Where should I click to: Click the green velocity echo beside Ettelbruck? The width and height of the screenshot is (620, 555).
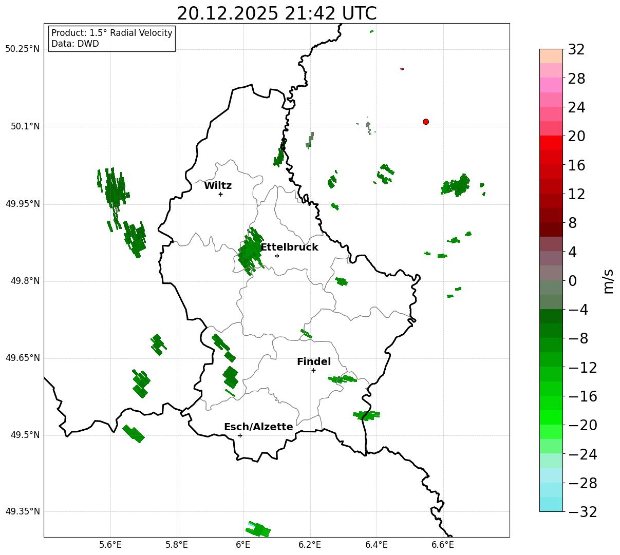(251, 251)
